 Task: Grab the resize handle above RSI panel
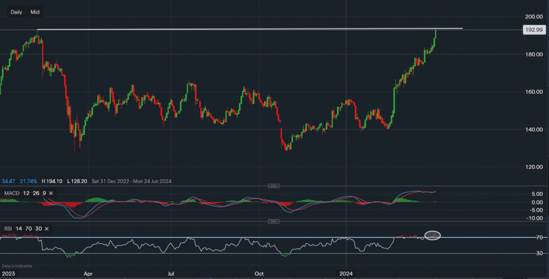point(273,221)
